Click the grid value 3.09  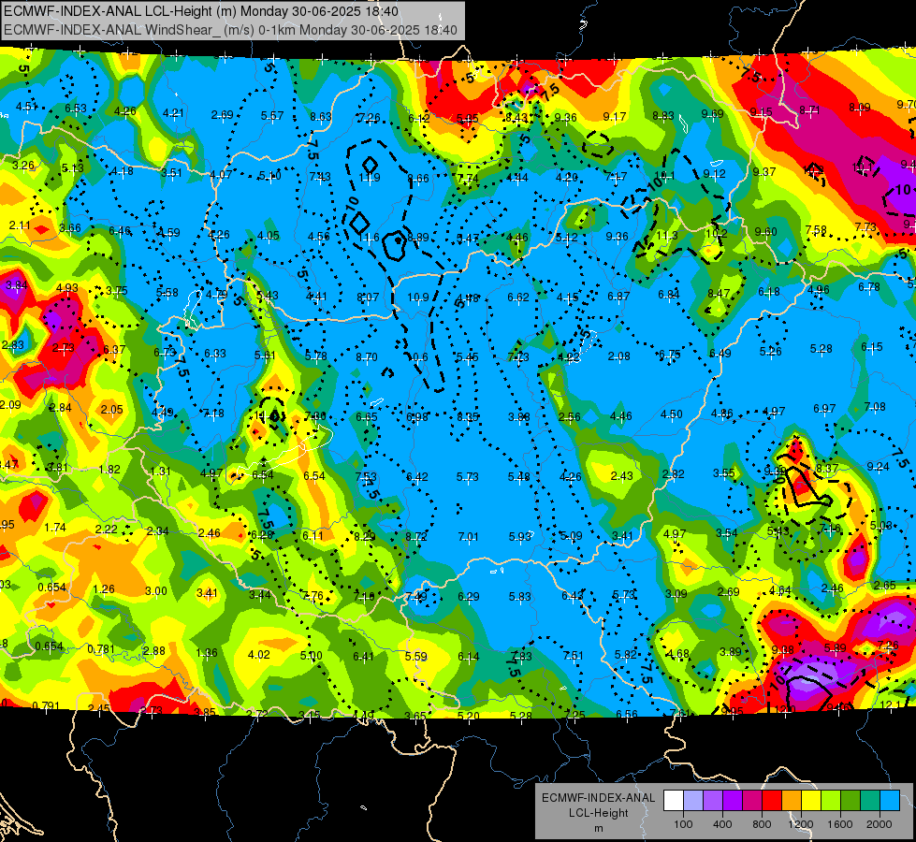click(676, 594)
